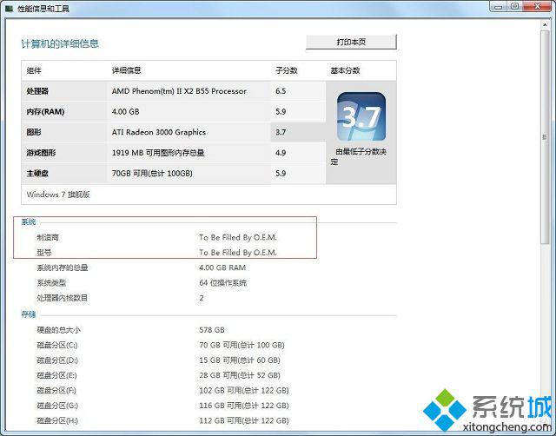The width and height of the screenshot is (556, 436).
Task: Select the 型号 label
Action: click(x=44, y=253)
